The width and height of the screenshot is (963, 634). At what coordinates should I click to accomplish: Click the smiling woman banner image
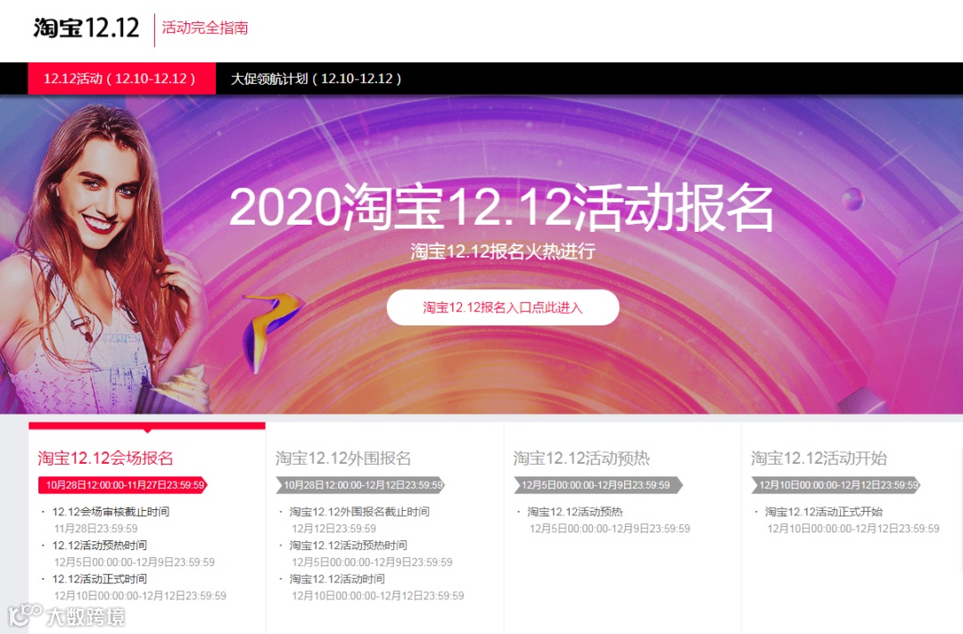pyautogui.click(x=104, y=258)
